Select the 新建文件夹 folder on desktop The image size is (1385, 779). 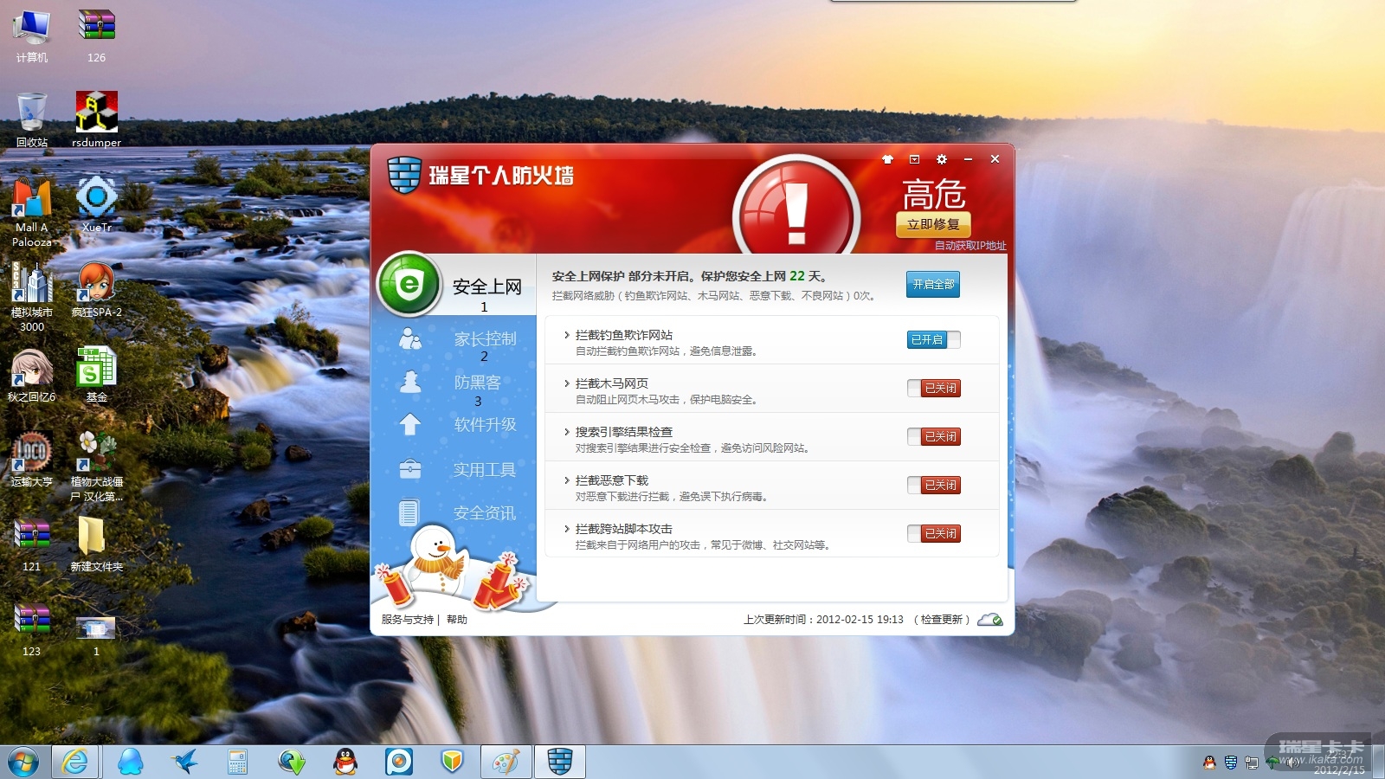coord(96,544)
